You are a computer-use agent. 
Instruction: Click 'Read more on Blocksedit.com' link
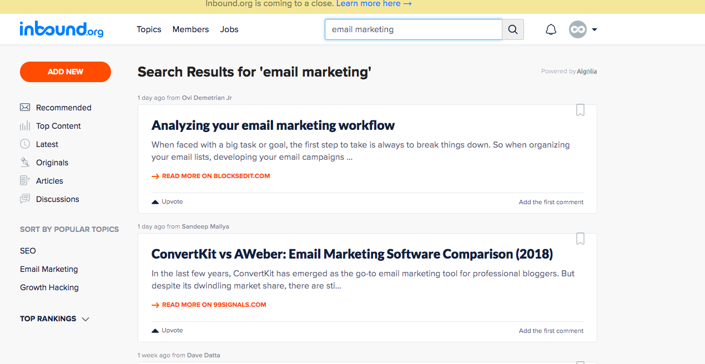tap(216, 176)
